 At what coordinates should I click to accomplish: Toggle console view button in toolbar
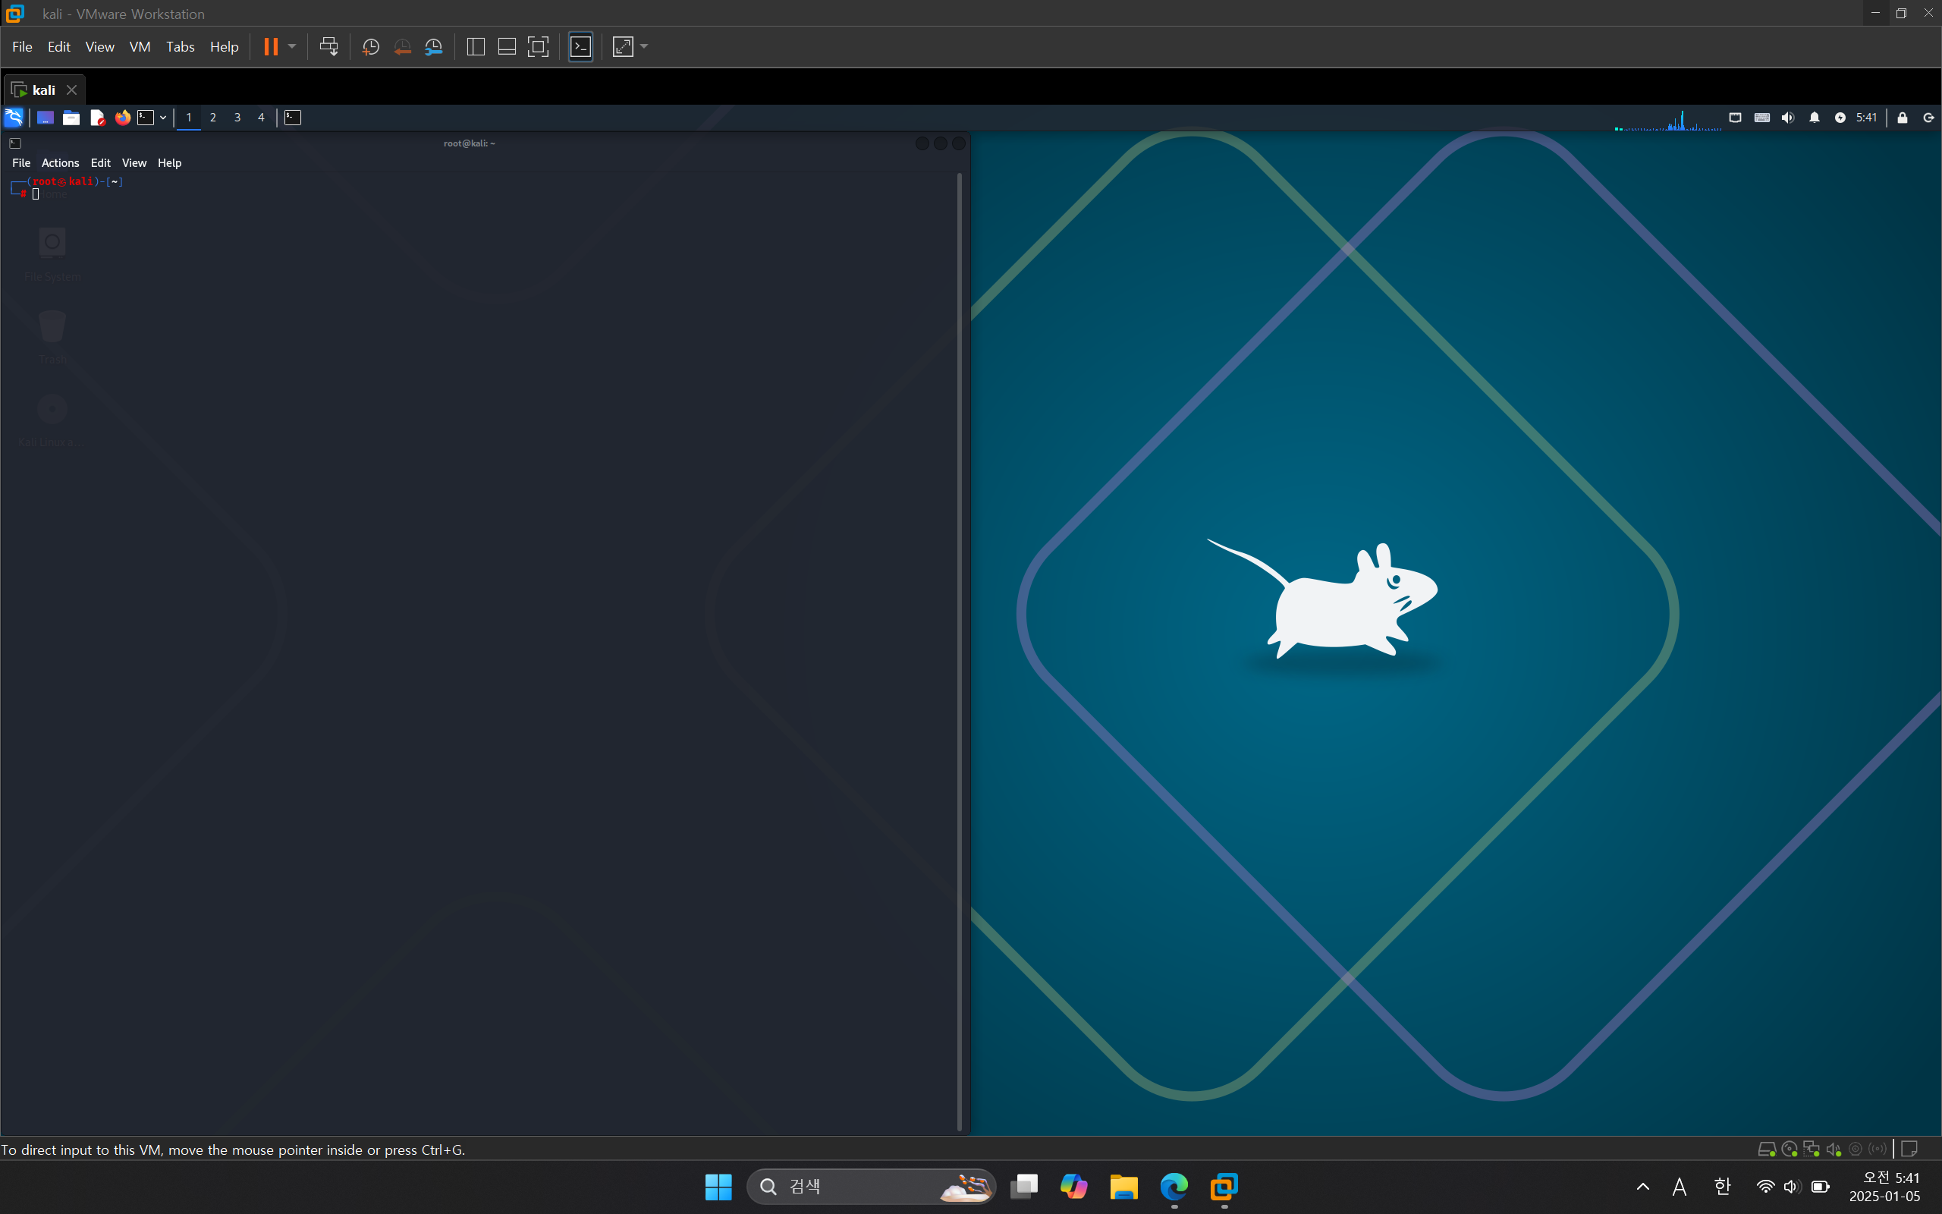580,47
